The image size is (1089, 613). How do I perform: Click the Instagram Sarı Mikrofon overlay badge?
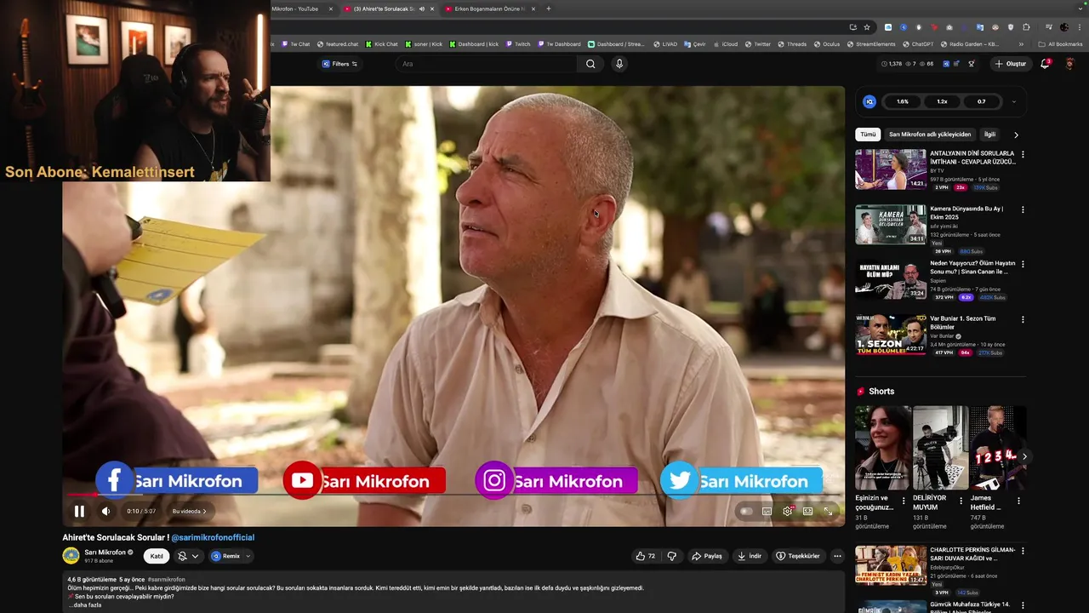(x=556, y=481)
